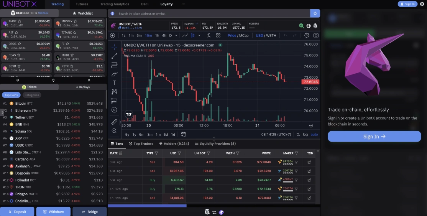Add UNIBOT to favorites with star button

[315, 13]
